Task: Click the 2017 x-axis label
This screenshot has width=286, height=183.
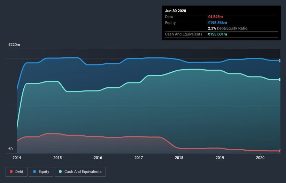Action: 139,158
